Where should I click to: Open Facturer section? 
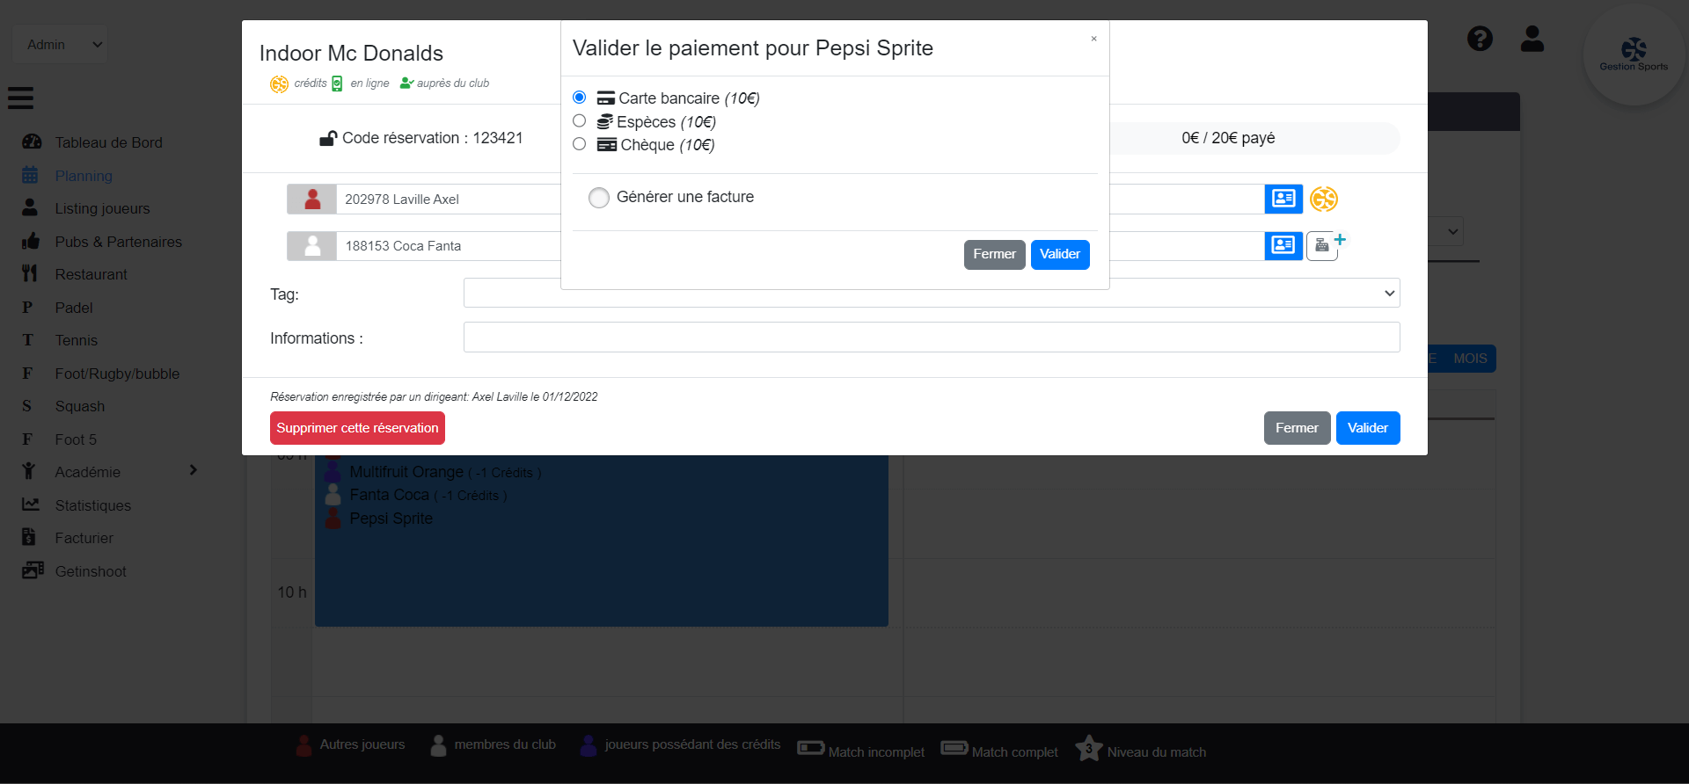click(84, 538)
